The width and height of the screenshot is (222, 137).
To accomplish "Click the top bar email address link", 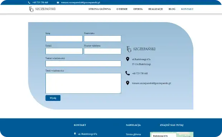I will 81,3.
